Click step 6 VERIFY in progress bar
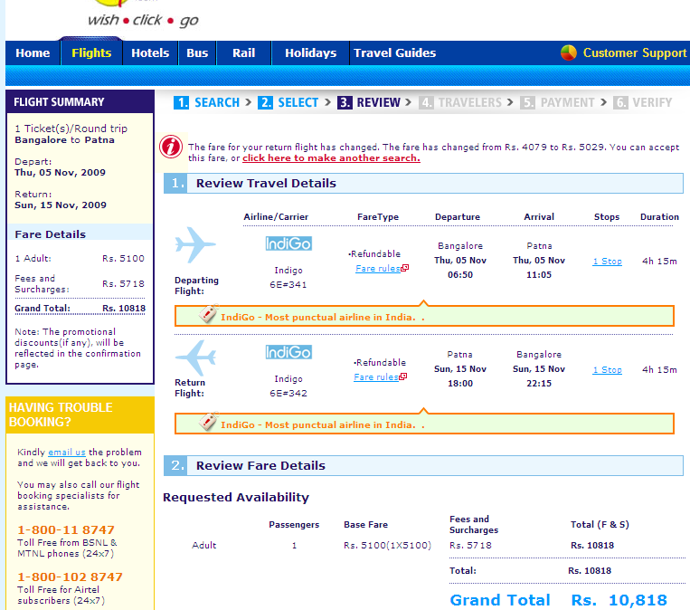This screenshot has width=690, height=610. tap(642, 102)
